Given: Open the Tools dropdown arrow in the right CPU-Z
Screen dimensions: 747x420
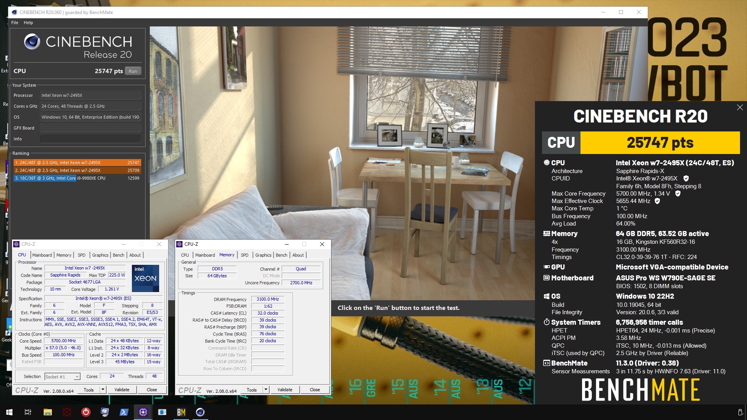Looking at the screenshot, I should coord(266,390).
